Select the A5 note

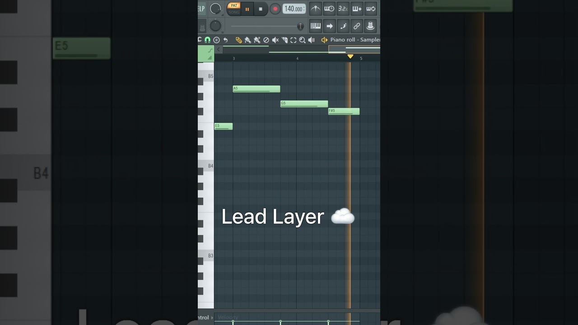[x=256, y=89]
